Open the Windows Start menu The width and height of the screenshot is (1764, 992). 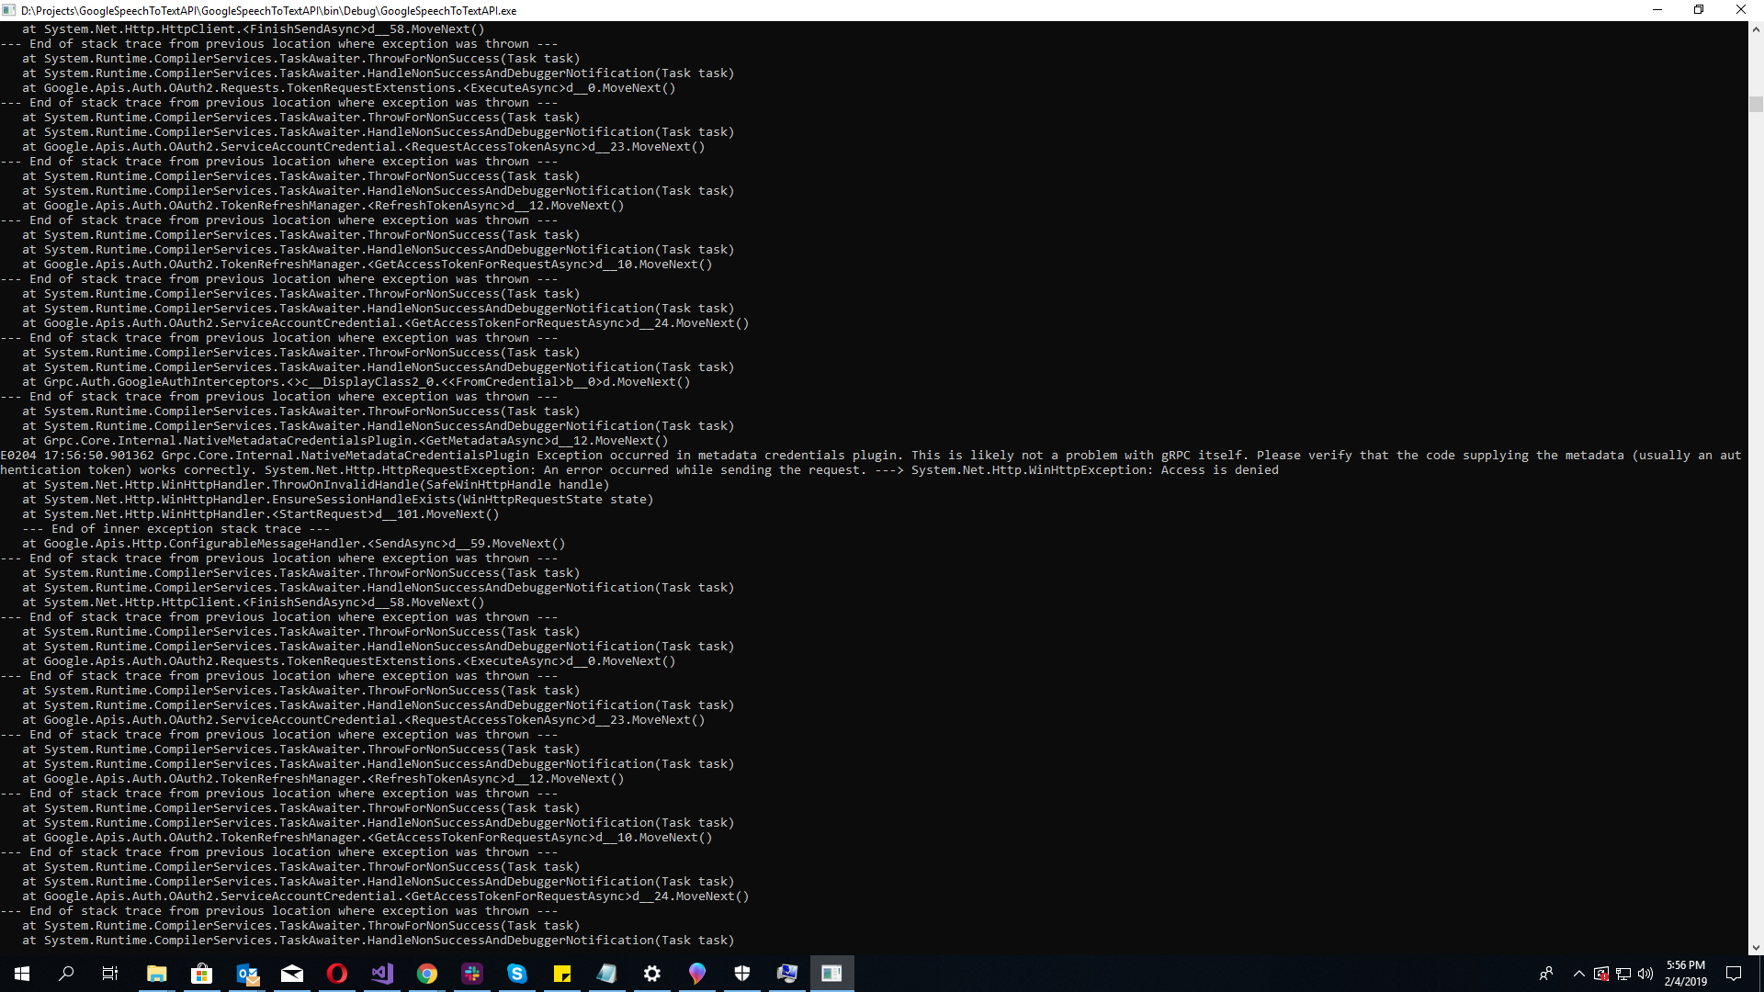point(22,974)
